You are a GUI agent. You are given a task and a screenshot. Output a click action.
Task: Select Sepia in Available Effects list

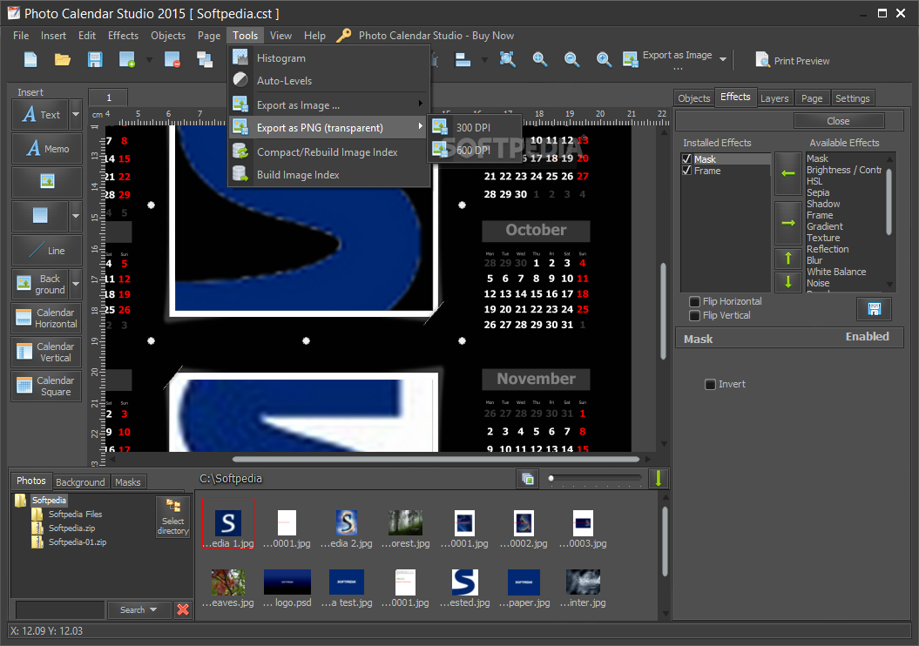pyautogui.click(x=818, y=192)
